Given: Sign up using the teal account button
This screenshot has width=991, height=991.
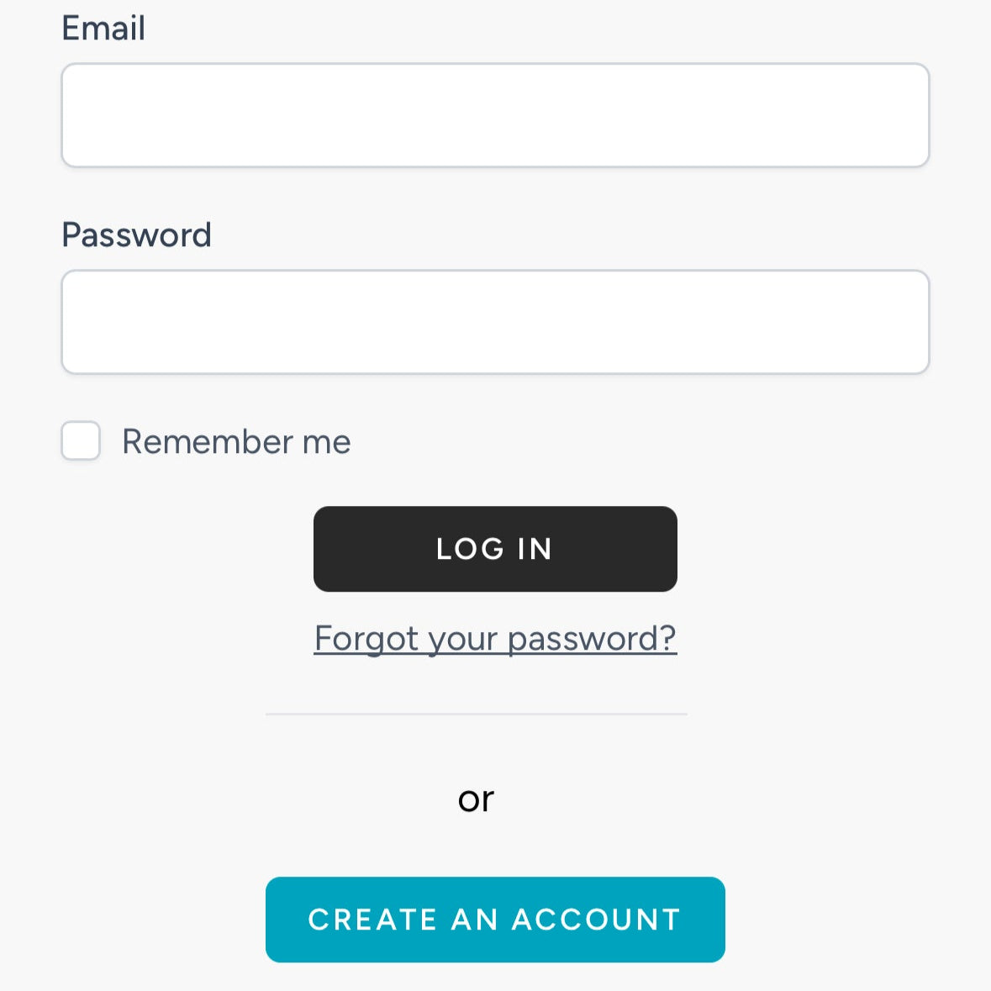Looking at the screenshot, I should tap(495, 919).
